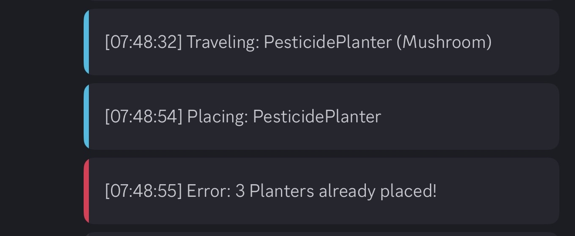This screenshot has height=236, width=575.
Task: Click the "3 Planters" text
Action: pyautogui.click(x=274, y=191)
